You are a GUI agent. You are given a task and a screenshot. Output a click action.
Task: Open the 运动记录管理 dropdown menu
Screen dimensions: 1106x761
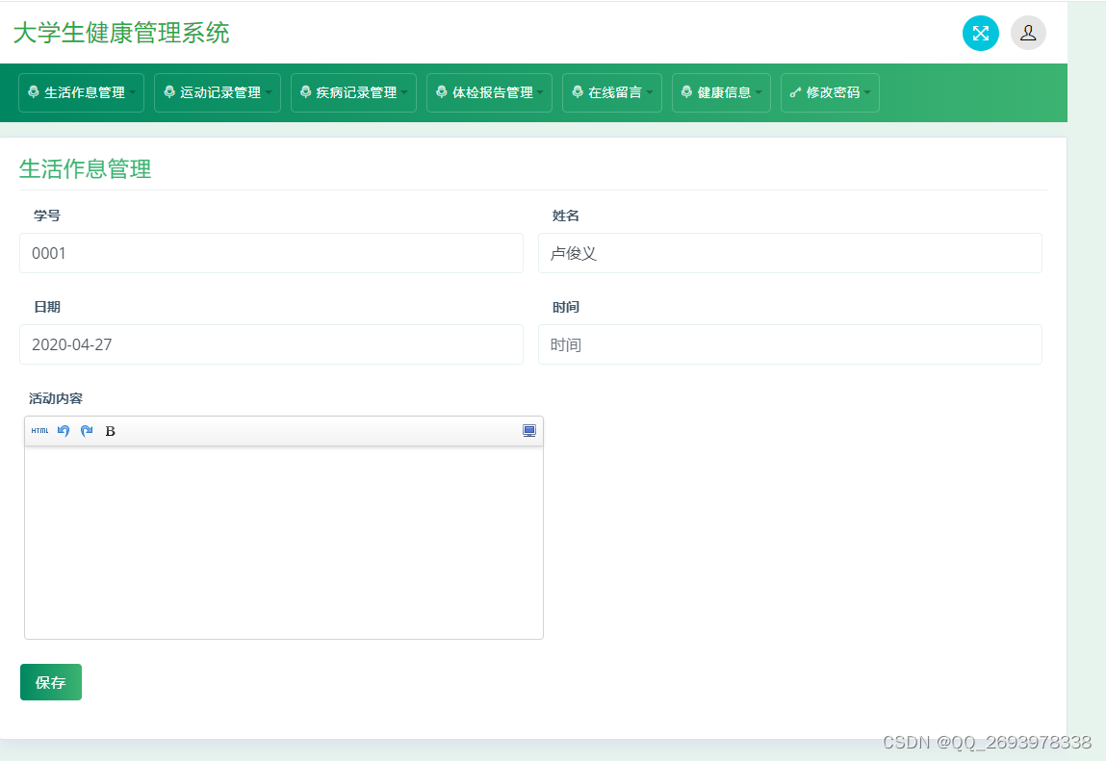pyautogui.click(x=218, y=92)
